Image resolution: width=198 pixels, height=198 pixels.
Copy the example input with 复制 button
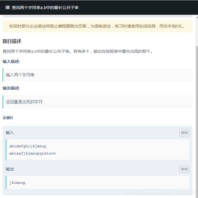(184, 133)
